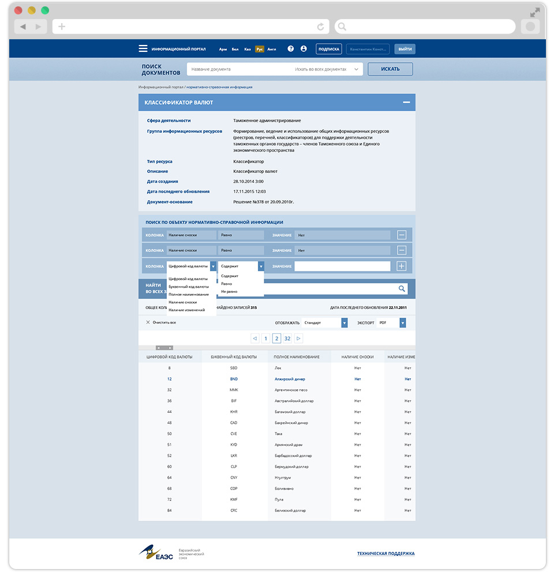Add a filter row with plus icon
The height and width of the screenshot is (576, 554).
point(402,266)
